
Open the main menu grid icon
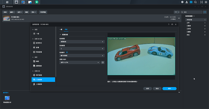pos(7,2)
